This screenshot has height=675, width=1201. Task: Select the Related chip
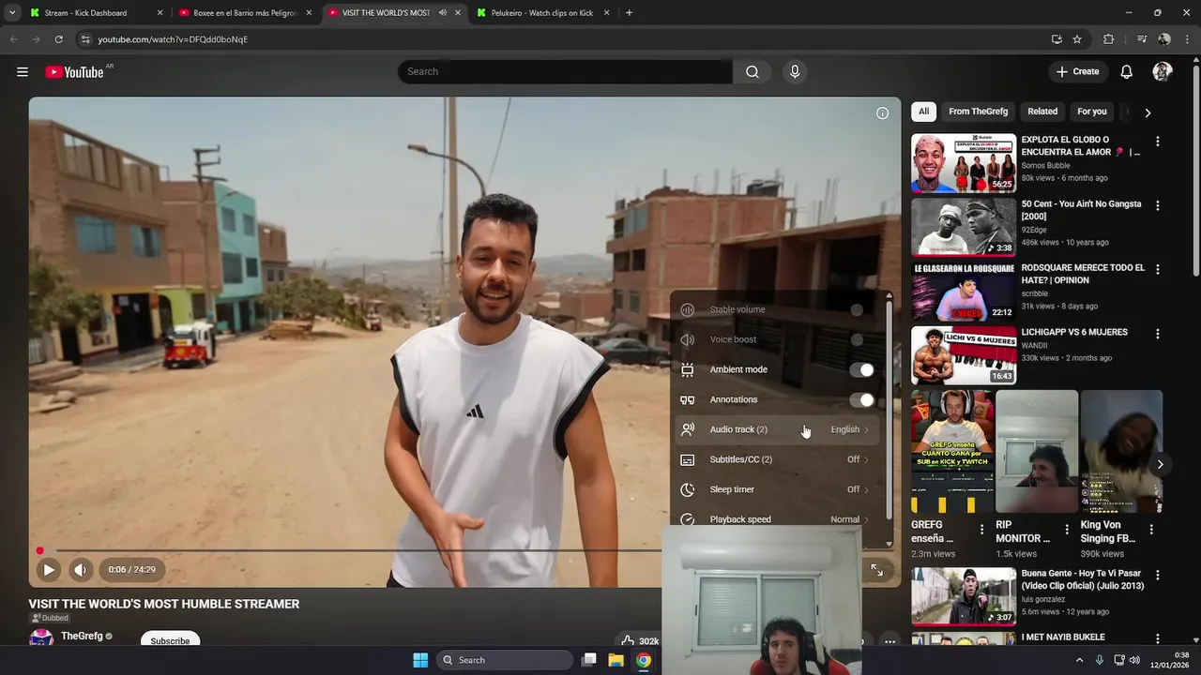point(1042,112)
